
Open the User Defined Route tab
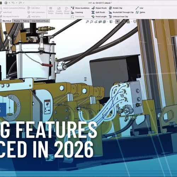coord(40,21)
